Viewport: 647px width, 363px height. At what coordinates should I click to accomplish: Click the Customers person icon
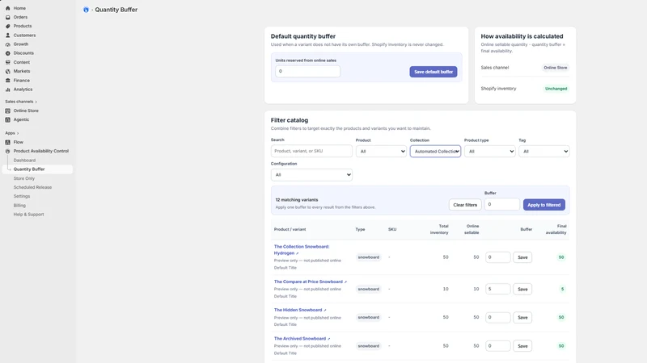click(x=8, y=35)
